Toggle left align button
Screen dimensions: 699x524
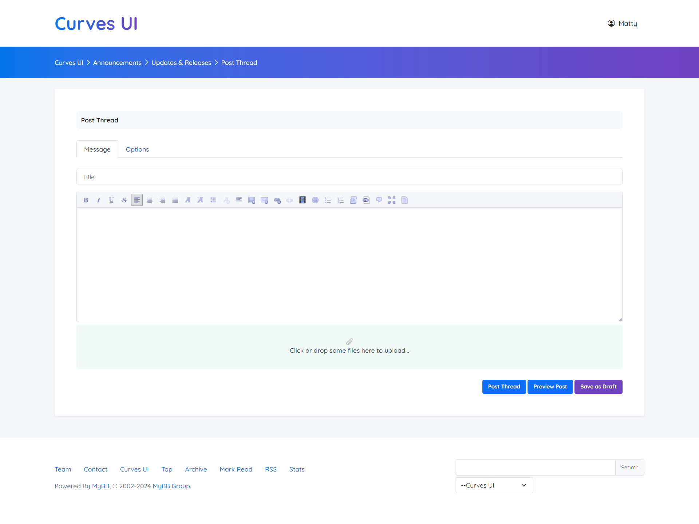tap(137, 200)
